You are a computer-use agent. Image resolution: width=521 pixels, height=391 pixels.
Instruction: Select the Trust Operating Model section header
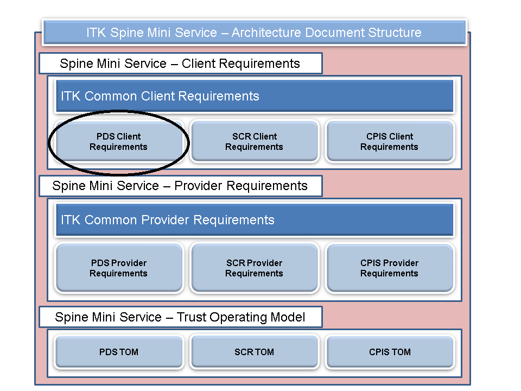[179, 317]
